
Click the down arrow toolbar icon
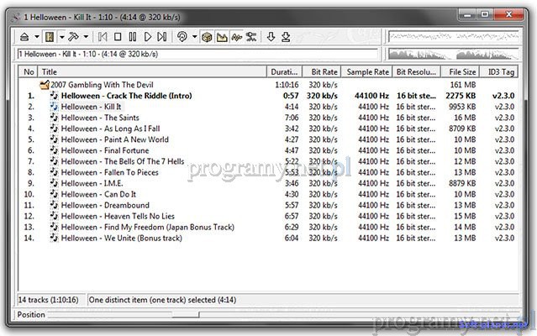271,37
